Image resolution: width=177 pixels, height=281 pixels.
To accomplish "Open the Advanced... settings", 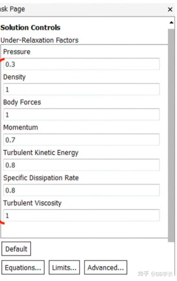I will (x=106, y=268).
